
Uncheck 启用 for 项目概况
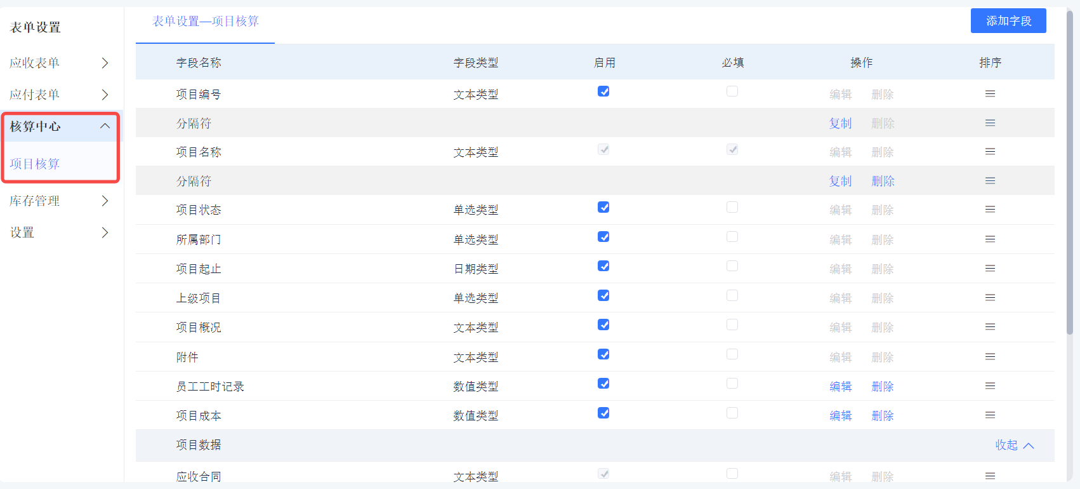point(603,325)
